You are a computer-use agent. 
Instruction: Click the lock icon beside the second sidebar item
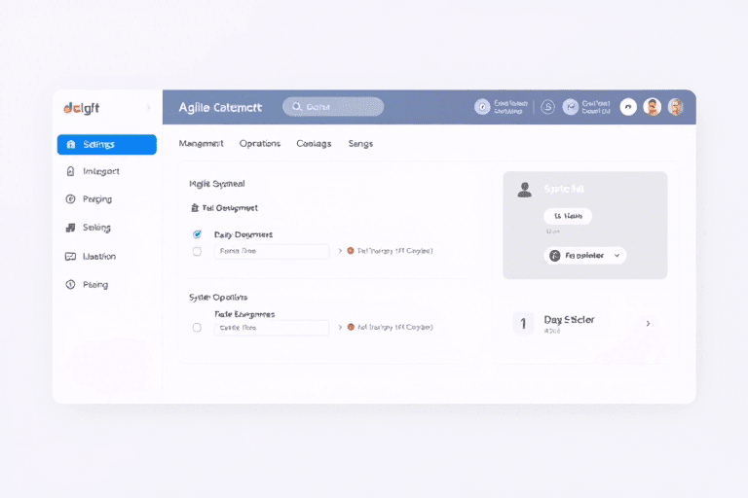pos(70,171)
